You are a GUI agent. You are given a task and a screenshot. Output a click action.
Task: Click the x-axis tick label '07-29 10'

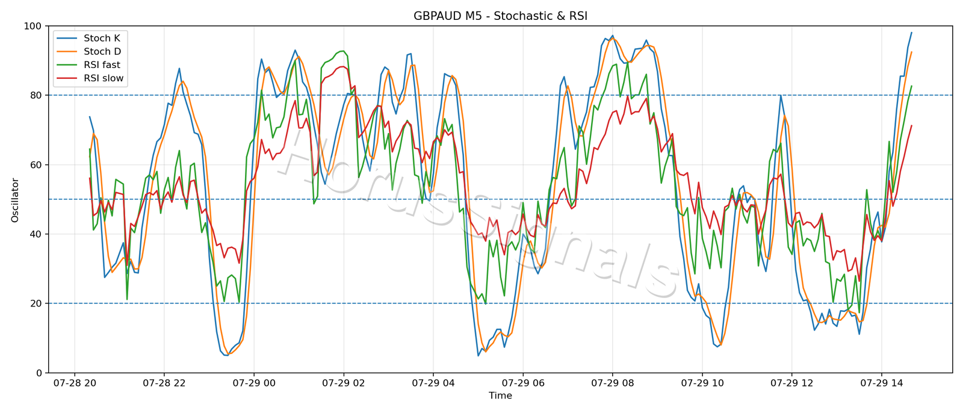click(702, 383)
